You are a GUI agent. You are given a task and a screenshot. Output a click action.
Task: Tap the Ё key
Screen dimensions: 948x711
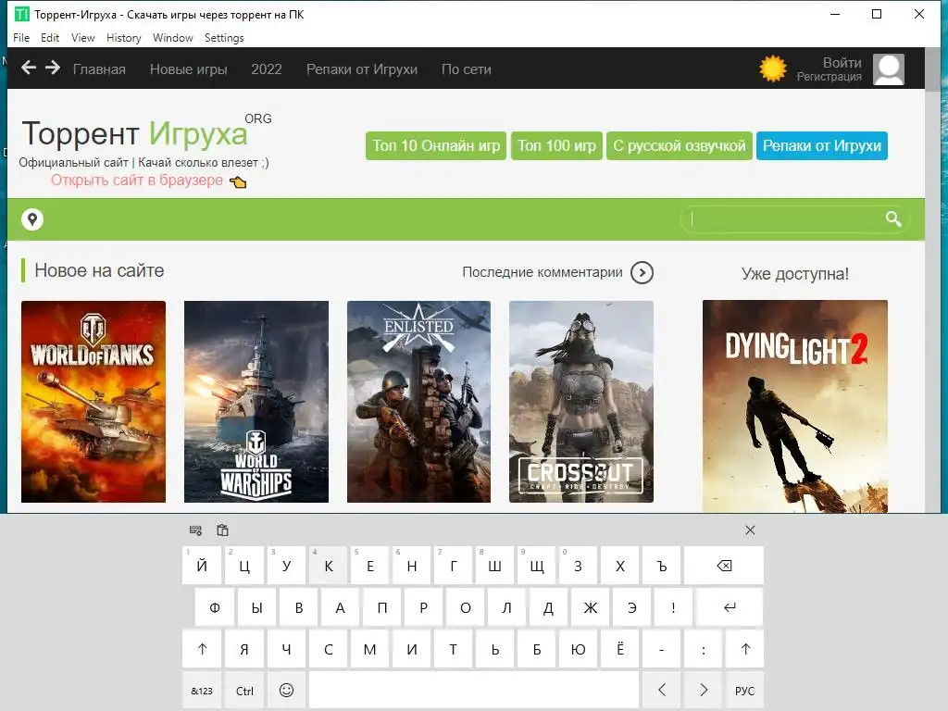click(x=619, y=649)
